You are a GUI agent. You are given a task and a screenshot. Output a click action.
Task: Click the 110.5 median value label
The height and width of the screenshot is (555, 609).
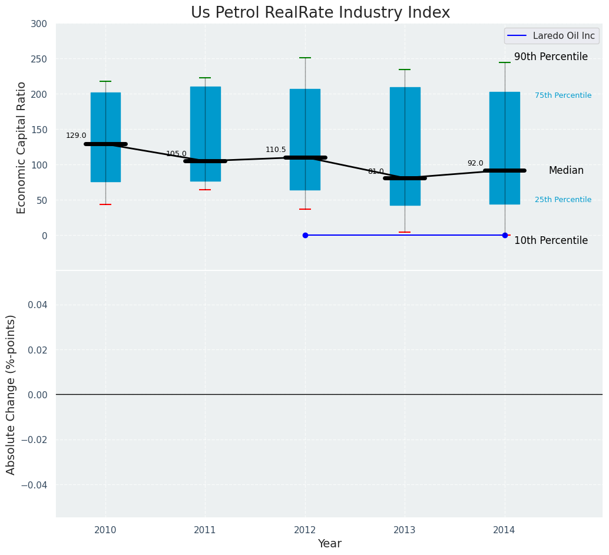(276, 150)
